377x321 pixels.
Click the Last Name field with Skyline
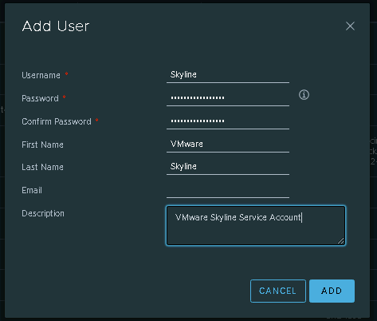[x=228, y=167]
